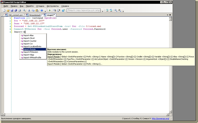This screenshot has height=123, width=198.
Task: Switch to the fdd_connect.ps1 tab
Action: (x=15, y=15)
